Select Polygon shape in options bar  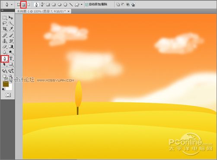click(x=65, y=5)
